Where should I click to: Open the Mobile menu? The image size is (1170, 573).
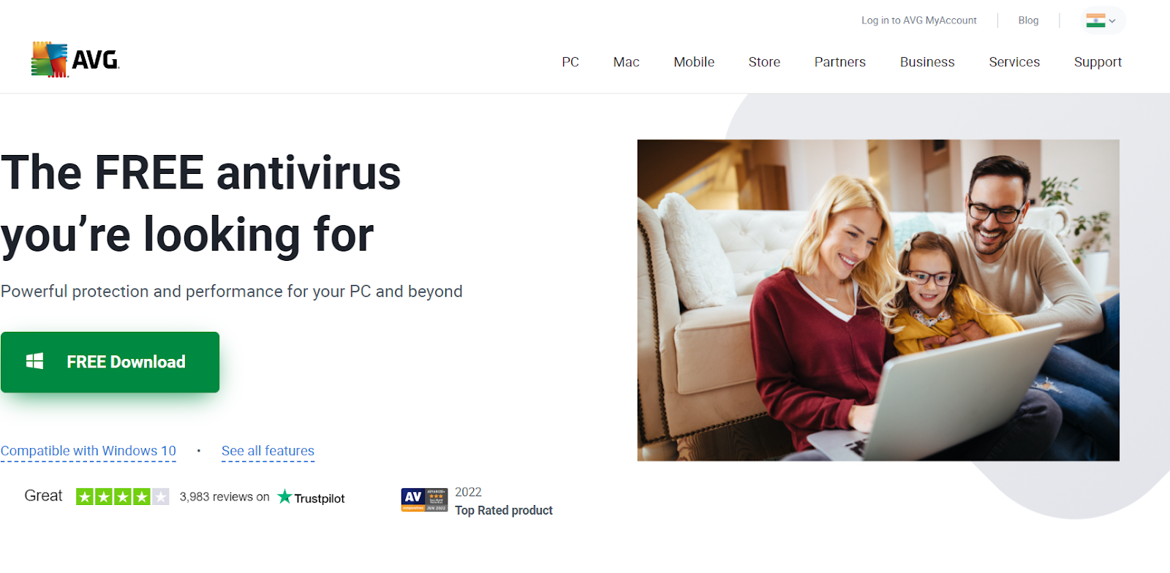click(694, 62)
